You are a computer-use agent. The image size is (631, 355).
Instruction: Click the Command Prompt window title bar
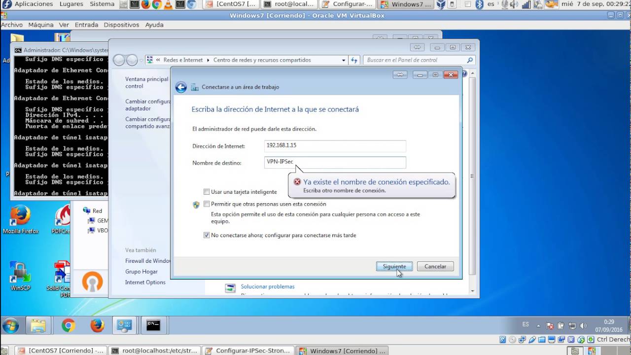pyautogui.click(x=60, y=50)
